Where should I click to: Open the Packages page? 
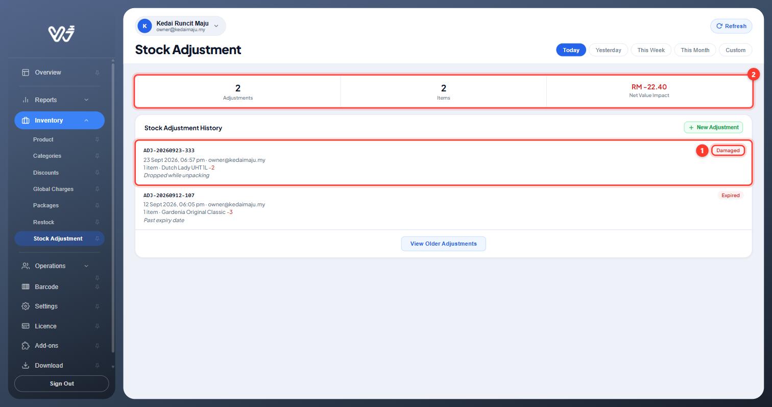tap(46, 205)
